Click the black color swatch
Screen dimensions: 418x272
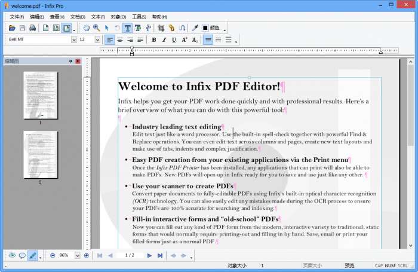coord(205,28)
